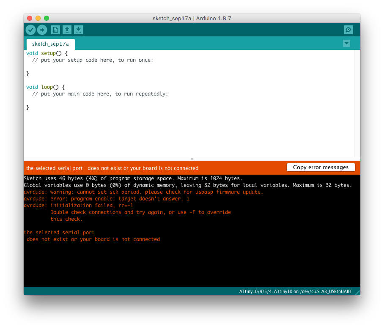
Task: Expand the tab menu dropdown arrow
Action: click(346, 44)
